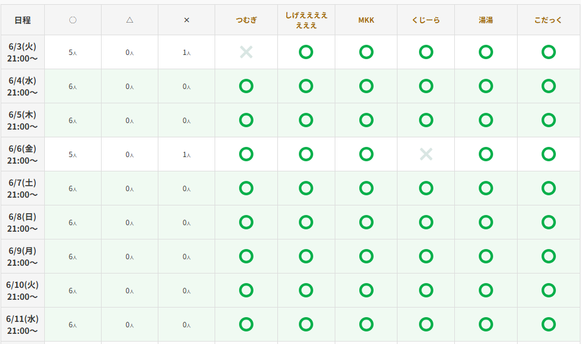Image resolution: width=581 pixels, height=344 pixels.
Task: Select the 6/4(水) 21:00 date row
Action: click(x=290, y=86)
